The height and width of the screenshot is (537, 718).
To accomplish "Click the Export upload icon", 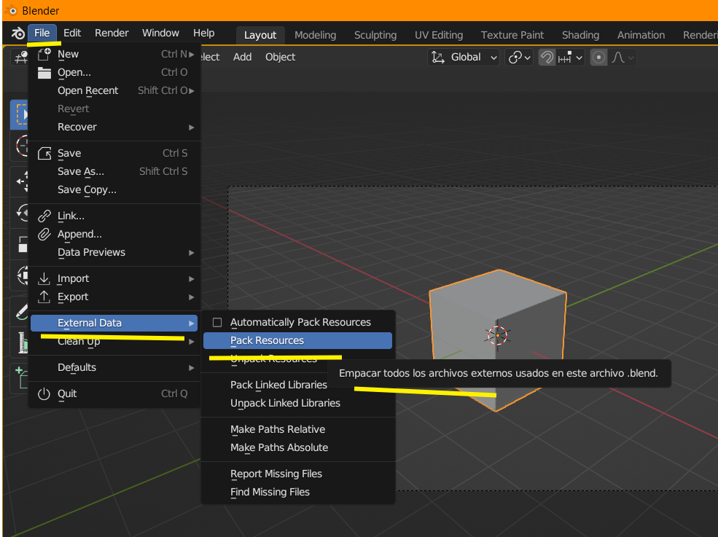I will tap(44, 297).
